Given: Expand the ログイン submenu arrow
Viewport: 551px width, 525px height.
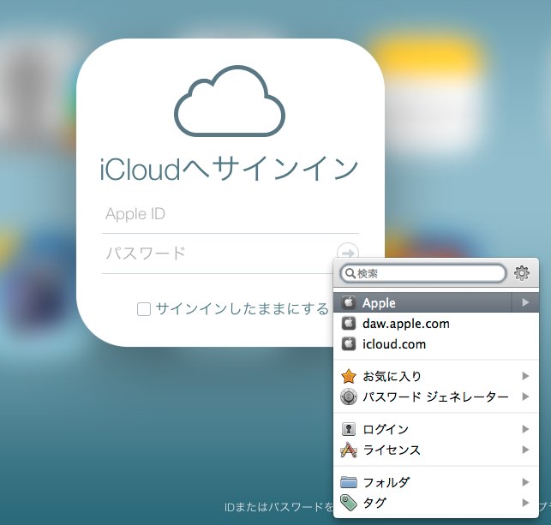Looking at the screenshot, I should (525, 429).
